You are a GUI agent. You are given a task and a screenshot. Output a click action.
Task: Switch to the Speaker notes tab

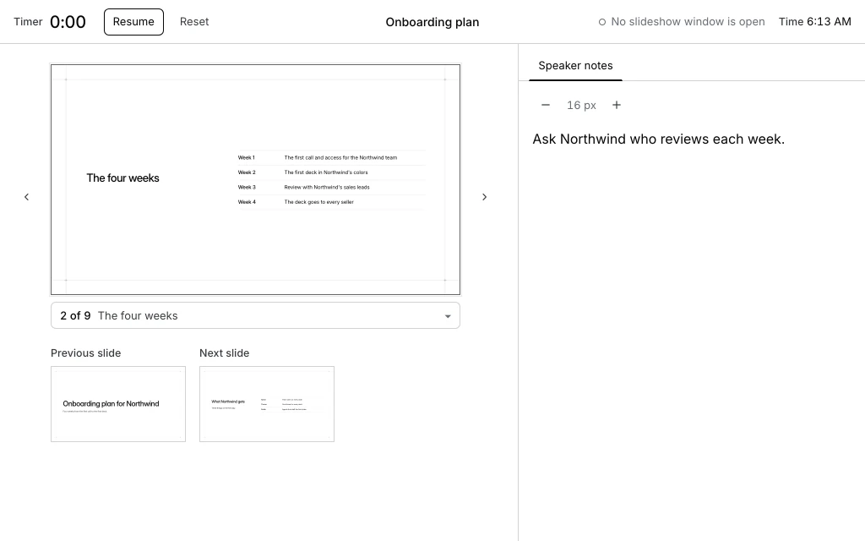pyautogui.click(x=575, y=66)
